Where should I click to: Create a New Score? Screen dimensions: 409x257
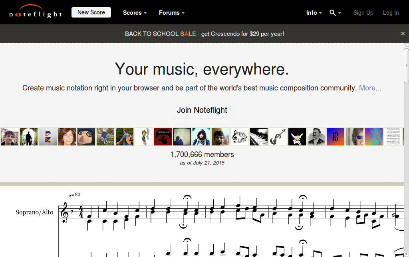(x=91, y=12)
